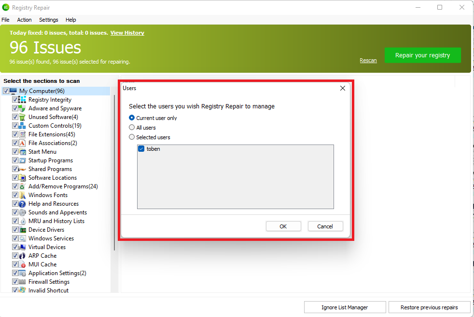Select the ARP Cache icon
Screen dimensions: 474x317
(x=22, y=256)
